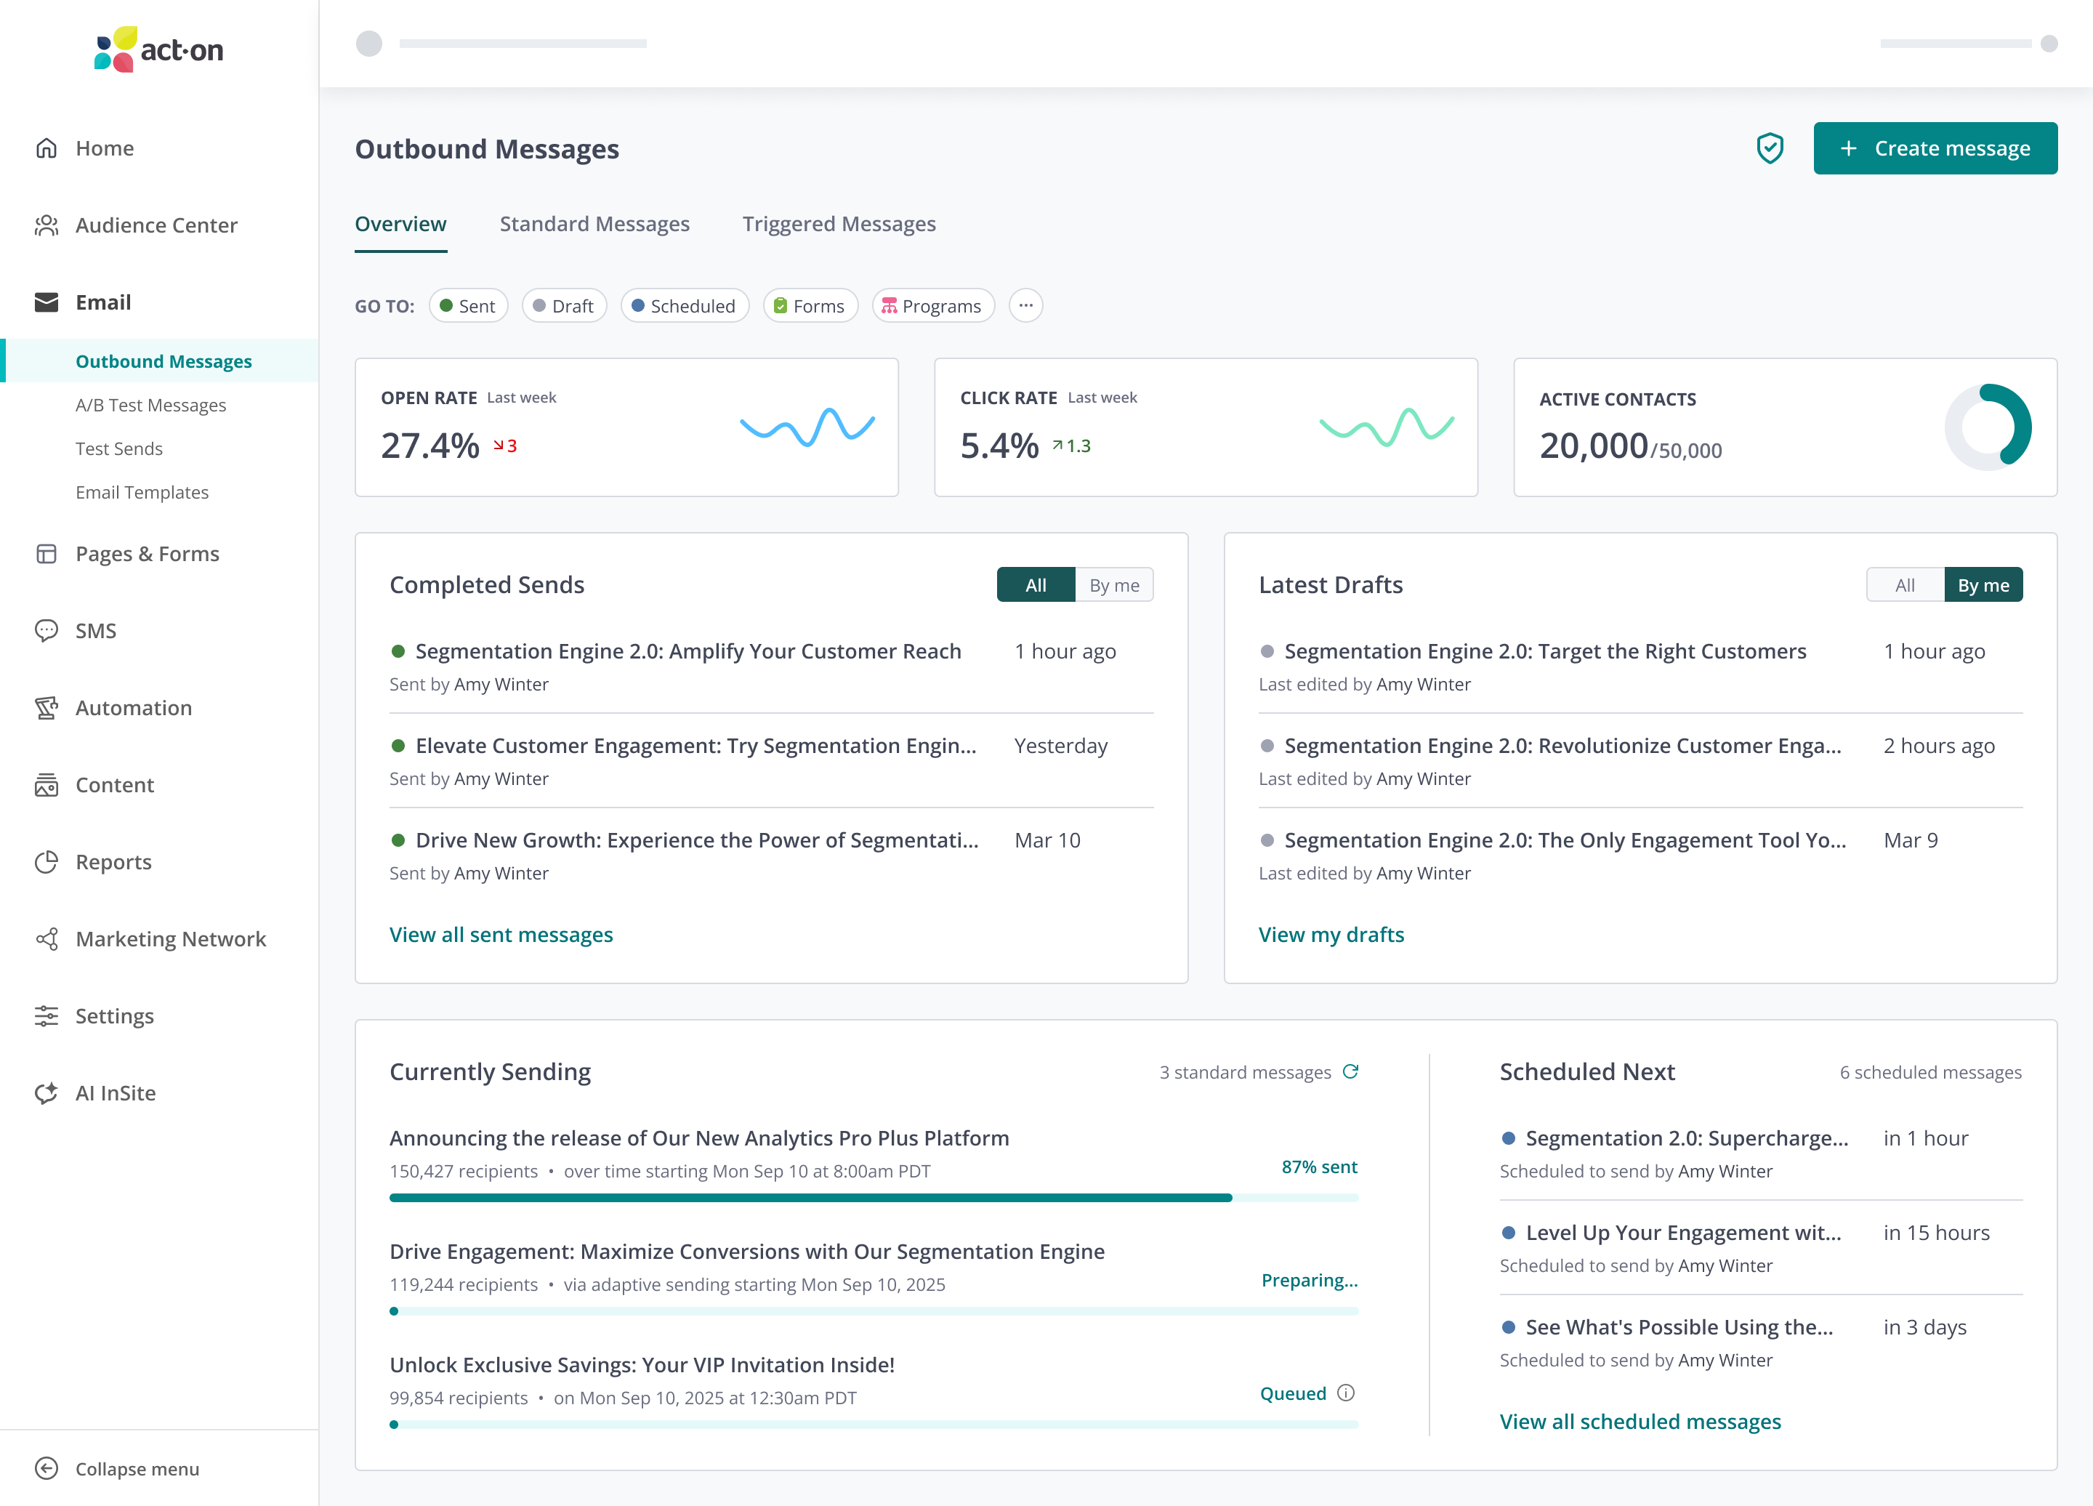The width and height of the screenshot is (2093, 1506).
Task: Click the Open Rate card sparkline
Action: click(807, 427)
